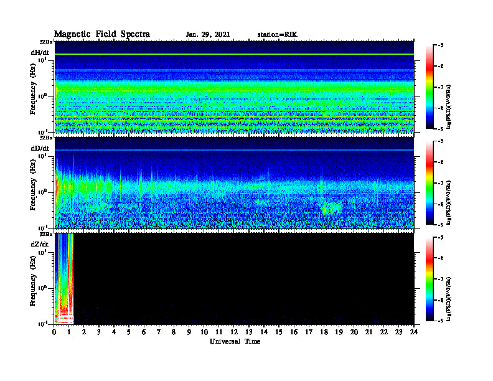Click the hour 16 tick label on the time axis
The width and height of the screenshot is (493, 381).
tap(294, 332)
